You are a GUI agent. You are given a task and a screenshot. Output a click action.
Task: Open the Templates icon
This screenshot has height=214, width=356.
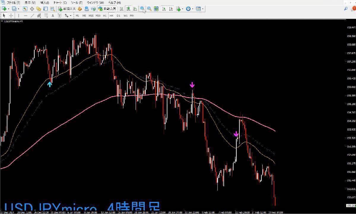click(x=198, y=9)
